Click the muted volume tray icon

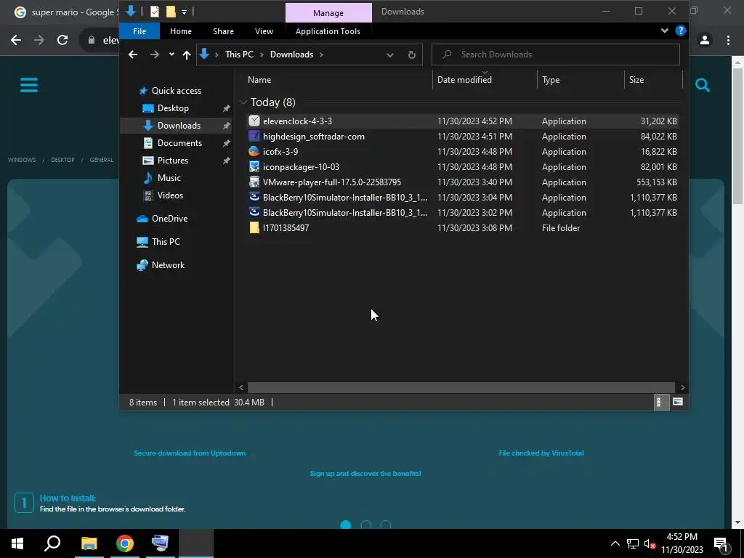tap(650, 543)
